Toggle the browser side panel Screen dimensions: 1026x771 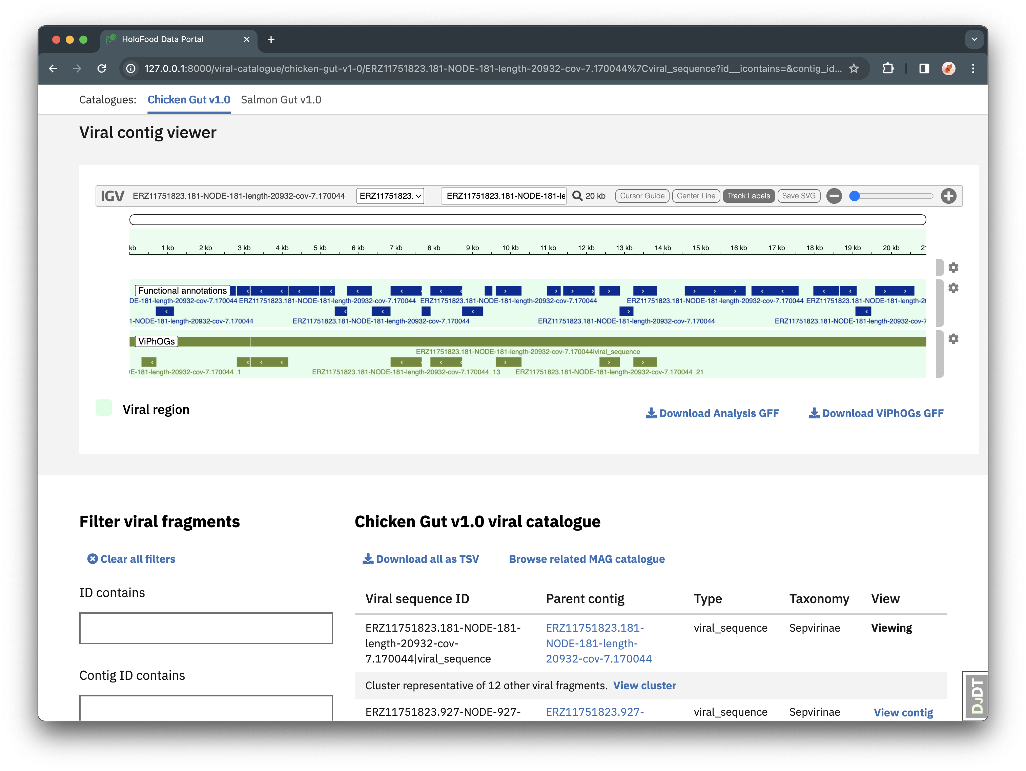pyautogui.click(x=924, y=69)
